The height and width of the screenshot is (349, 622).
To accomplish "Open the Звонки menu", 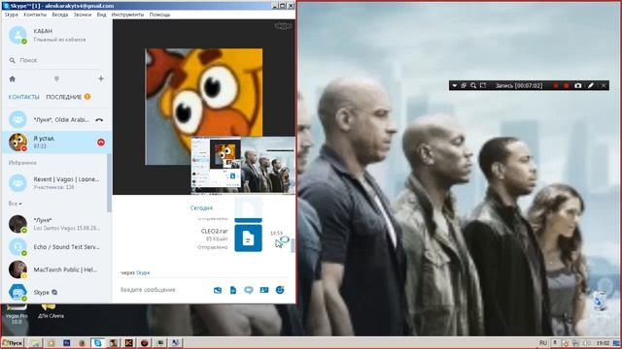I will click(82, 15).
